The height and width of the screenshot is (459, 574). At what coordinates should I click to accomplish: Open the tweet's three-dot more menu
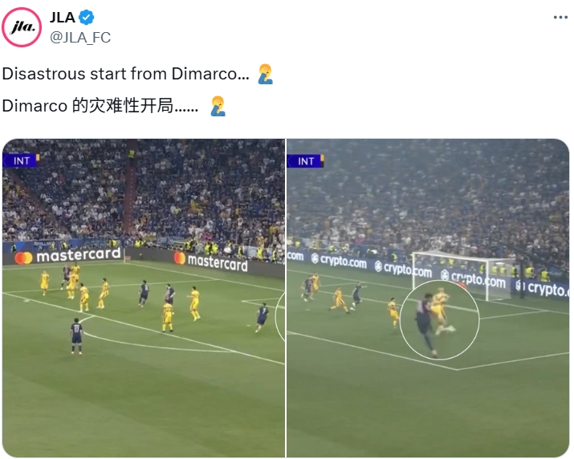(560, 17)
